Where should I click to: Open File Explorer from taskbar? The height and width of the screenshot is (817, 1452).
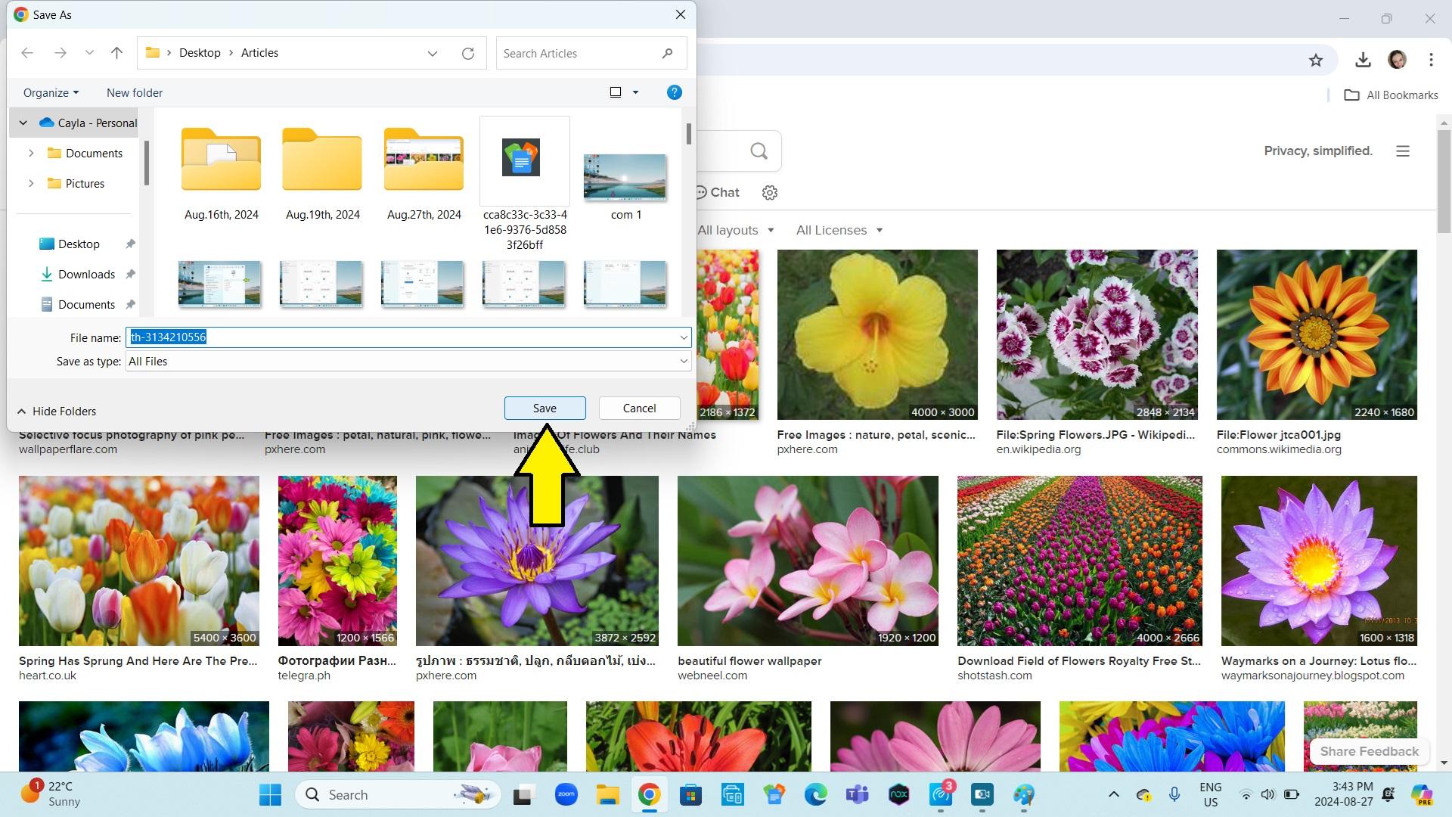607,795
